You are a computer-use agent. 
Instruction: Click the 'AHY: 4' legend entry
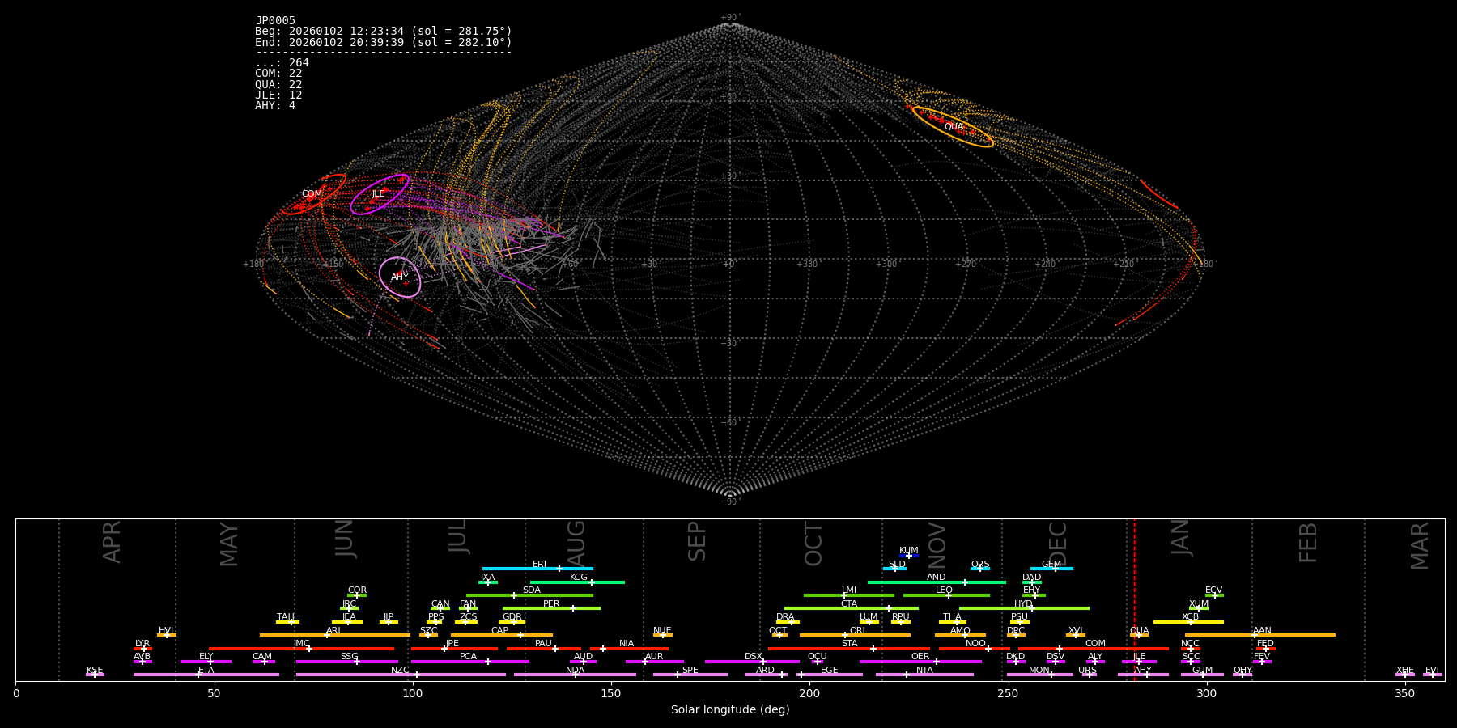click(275, 106)
